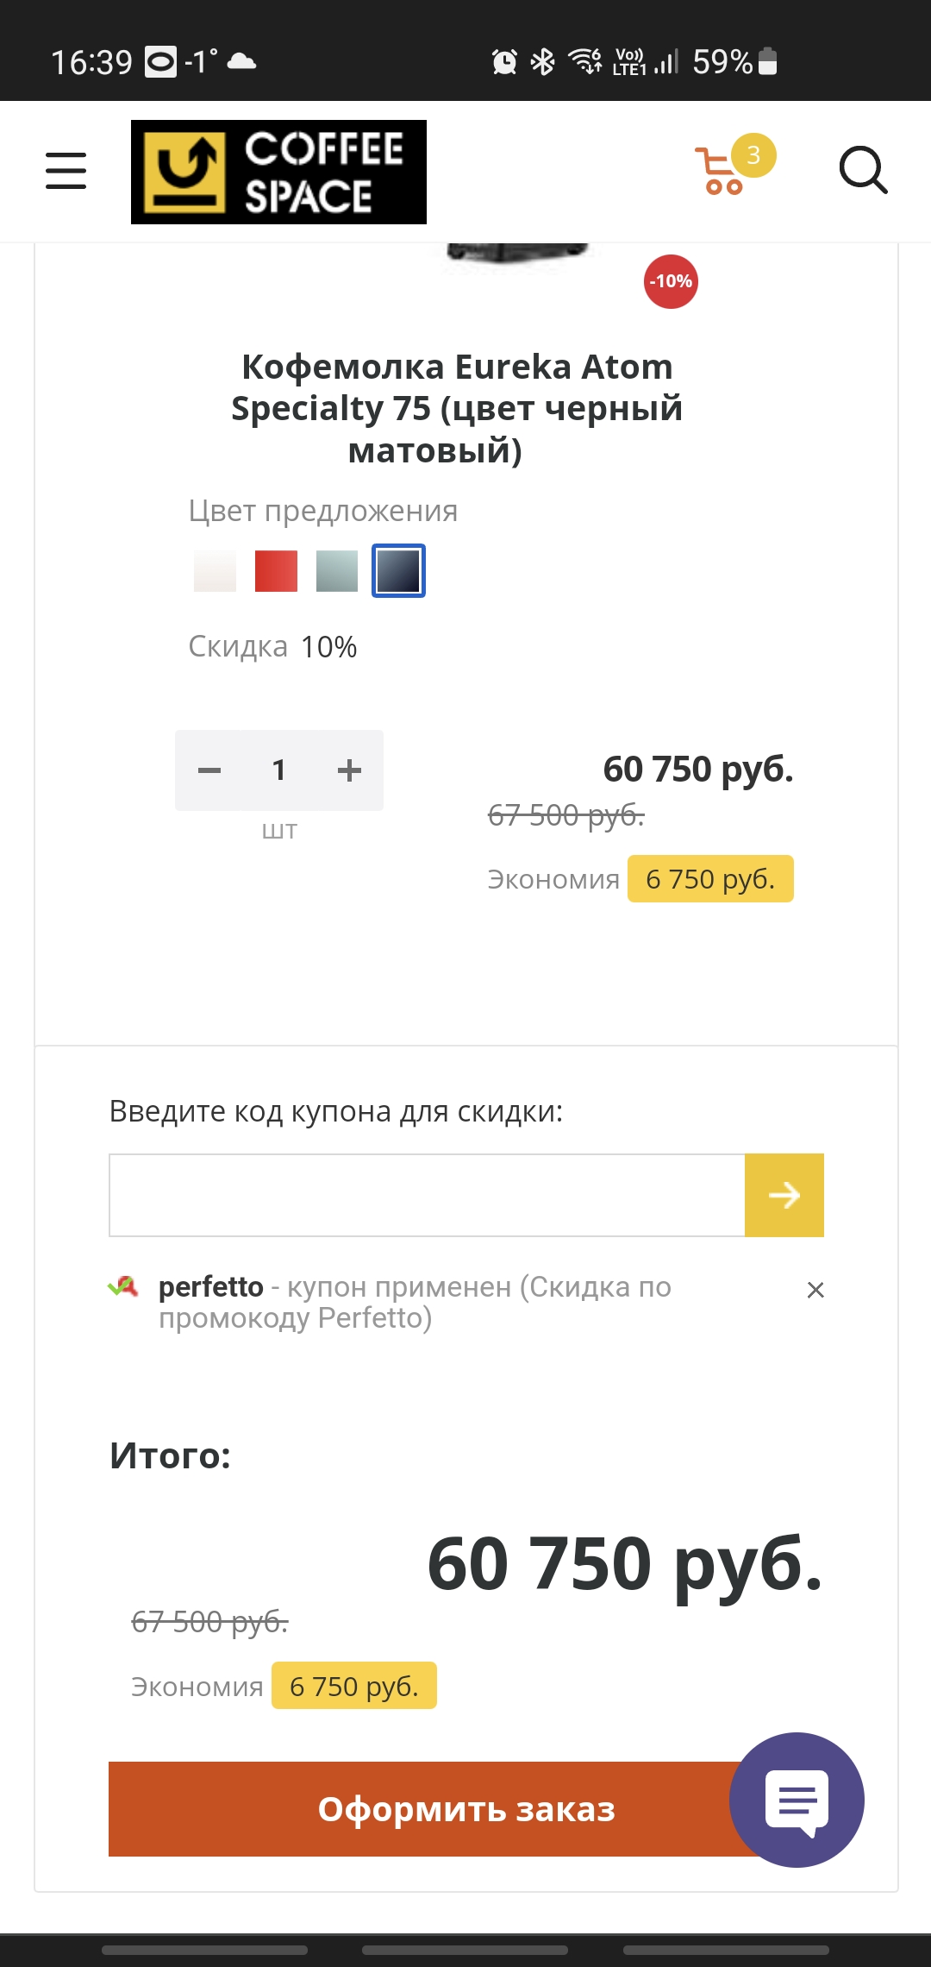The height and width of the screenshot is (1967, 931).
Task: Decrease quantity with minus button
Action: tap(209, 770)
